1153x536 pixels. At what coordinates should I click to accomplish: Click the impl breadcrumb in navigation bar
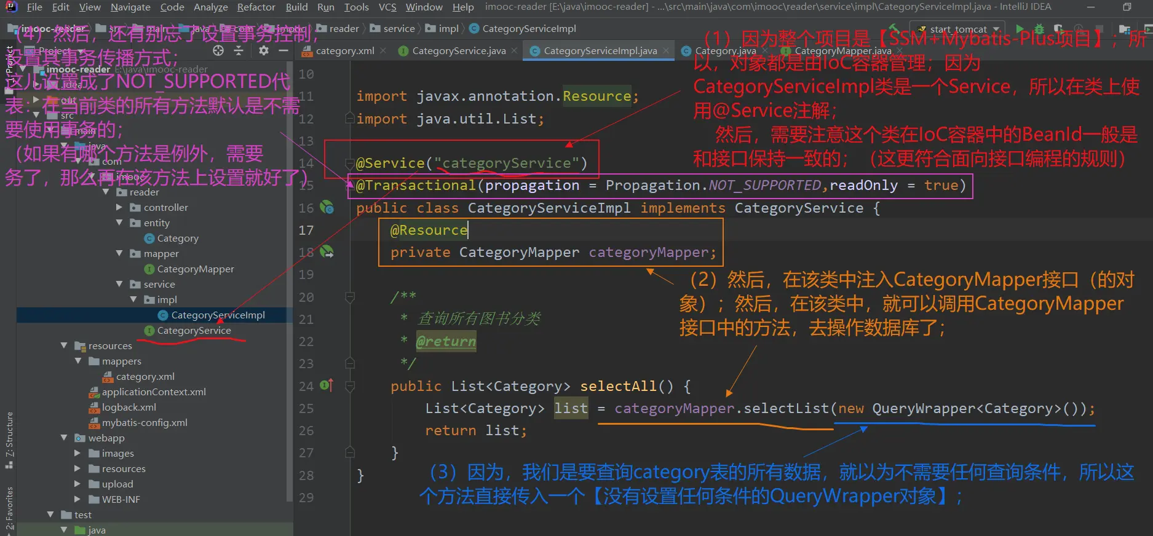pos(448,29)
